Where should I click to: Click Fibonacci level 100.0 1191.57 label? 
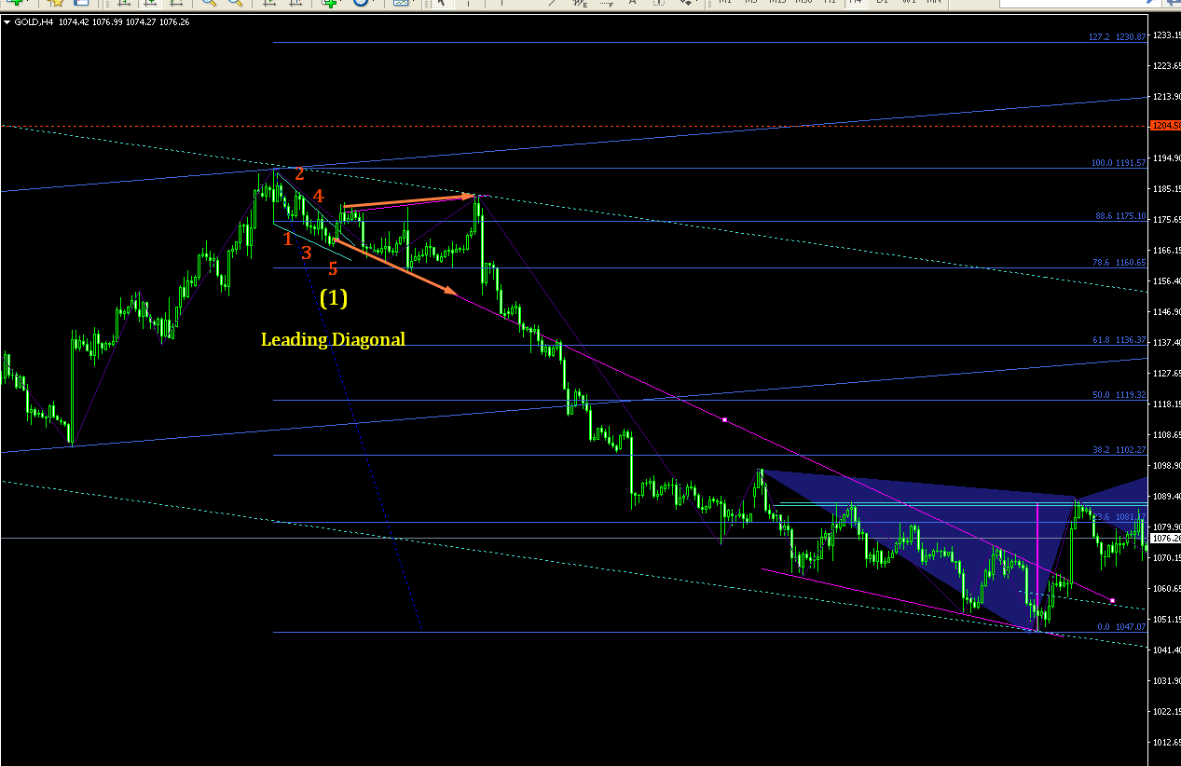pyautogui.click(x=1119, y=163)
